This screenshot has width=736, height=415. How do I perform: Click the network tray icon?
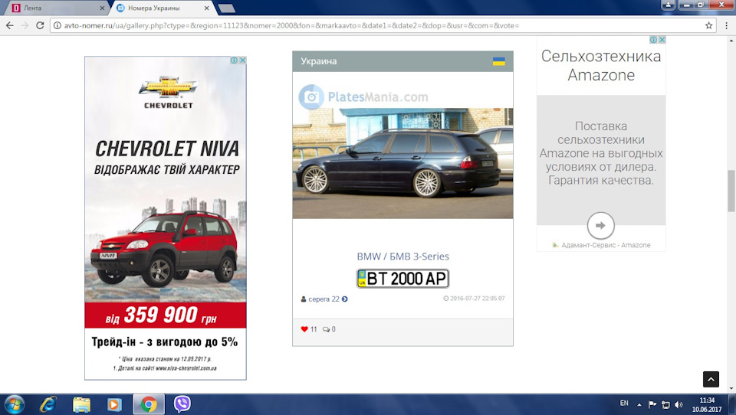coord(665,404)
